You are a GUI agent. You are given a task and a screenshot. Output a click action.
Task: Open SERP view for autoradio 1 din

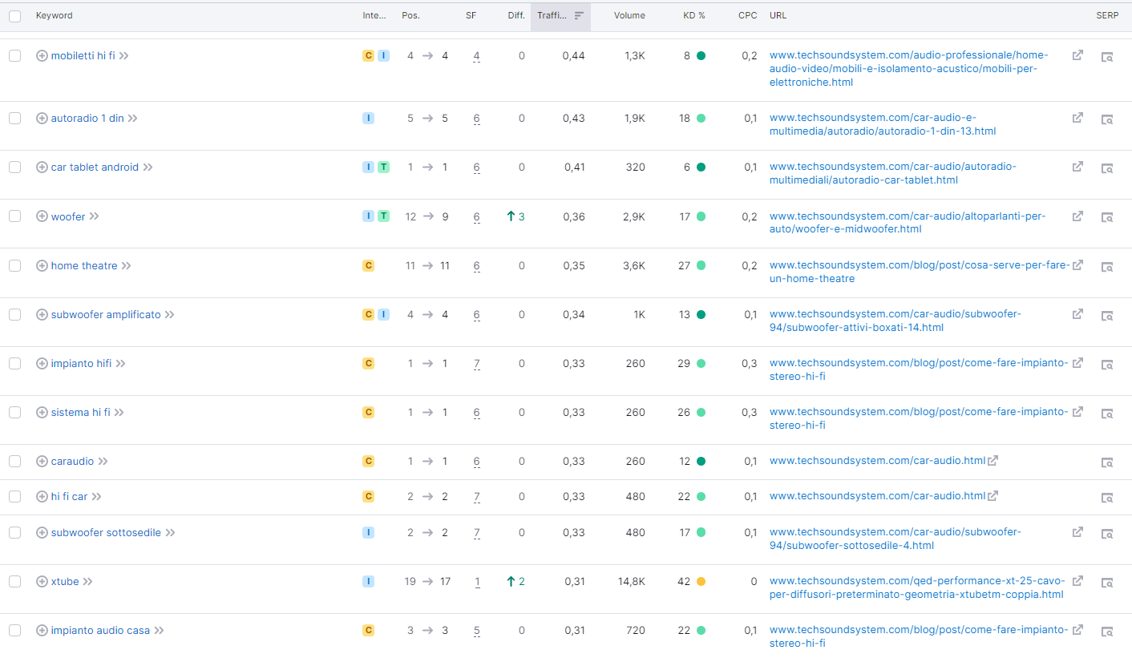click(1106, 119)
